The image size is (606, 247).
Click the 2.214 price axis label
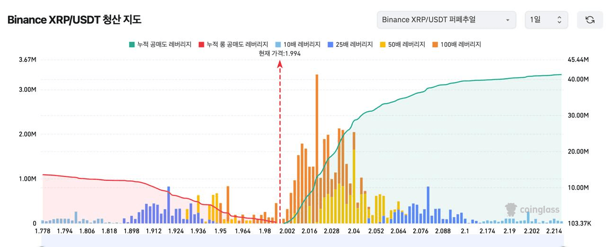coord(554,231)
